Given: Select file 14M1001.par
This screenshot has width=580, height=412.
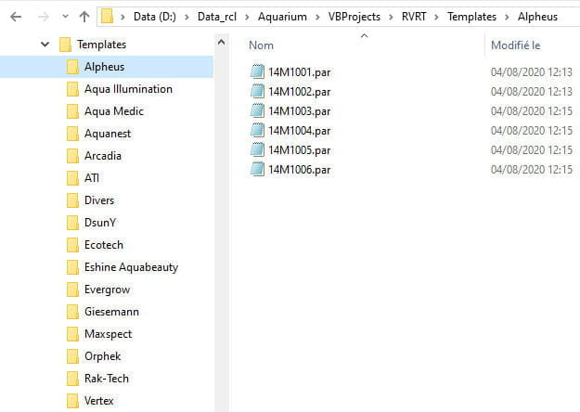Looking at the screenshot, I should (x=299, y=72).
